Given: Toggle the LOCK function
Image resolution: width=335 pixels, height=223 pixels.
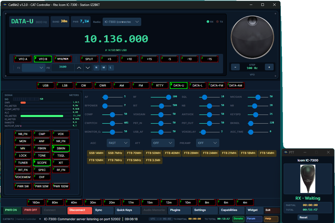Looking at the screenshot, I should pyautogui.click(x=23, y=156).
